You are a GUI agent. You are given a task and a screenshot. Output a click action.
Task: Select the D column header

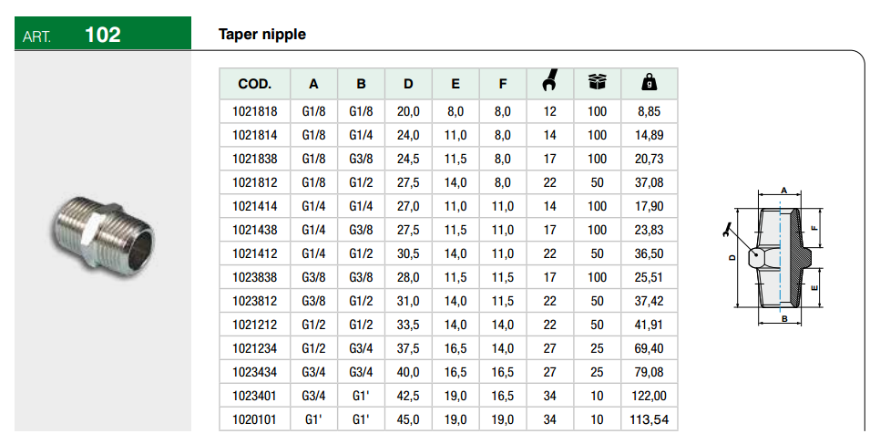409,84
